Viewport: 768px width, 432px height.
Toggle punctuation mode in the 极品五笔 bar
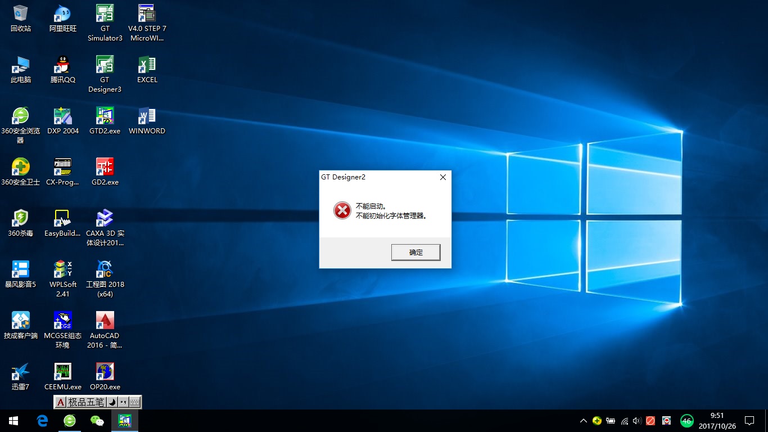(123, 402)
